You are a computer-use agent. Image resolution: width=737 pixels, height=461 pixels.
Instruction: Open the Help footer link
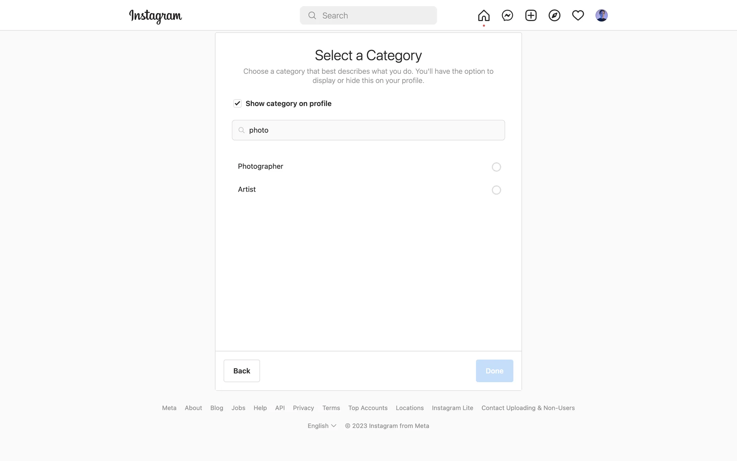(260, 408)
